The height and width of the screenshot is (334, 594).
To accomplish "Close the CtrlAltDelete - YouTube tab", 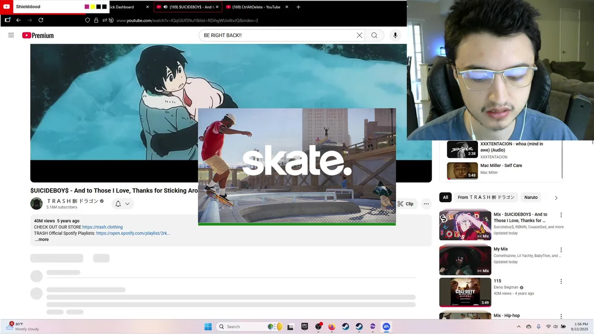I will coord(287,7).
